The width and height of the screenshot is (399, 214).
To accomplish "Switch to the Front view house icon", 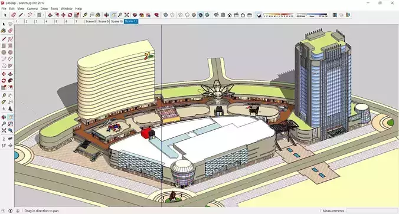I will coord(230,15).
